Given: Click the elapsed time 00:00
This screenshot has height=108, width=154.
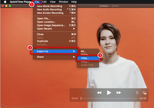Looking at the screenshot, I should pyautogui.click(x=75, y=98).
